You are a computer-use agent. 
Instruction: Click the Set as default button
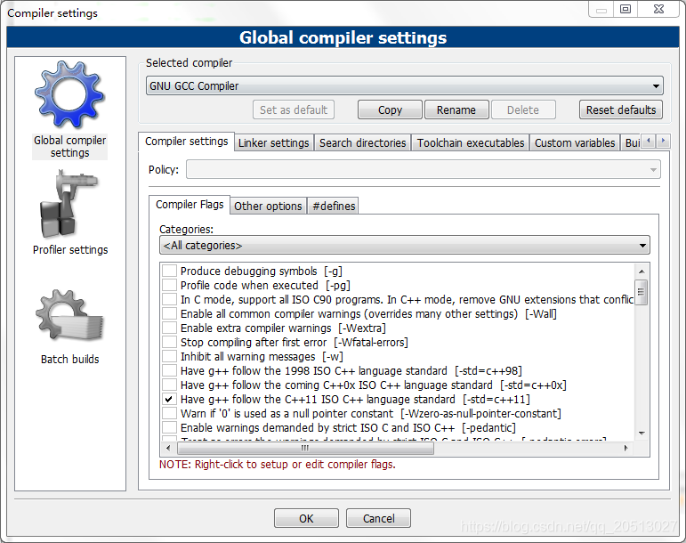tap(294, 109)
